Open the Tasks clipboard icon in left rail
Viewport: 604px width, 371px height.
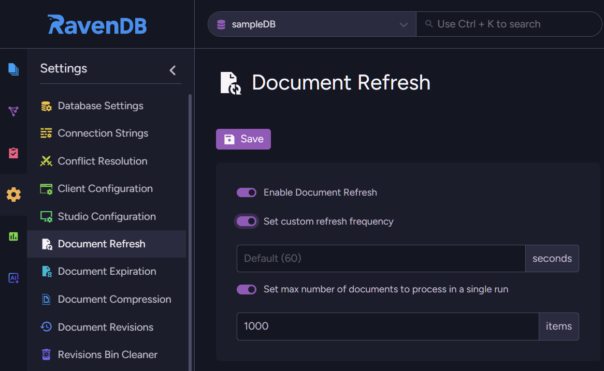[13, 153]
